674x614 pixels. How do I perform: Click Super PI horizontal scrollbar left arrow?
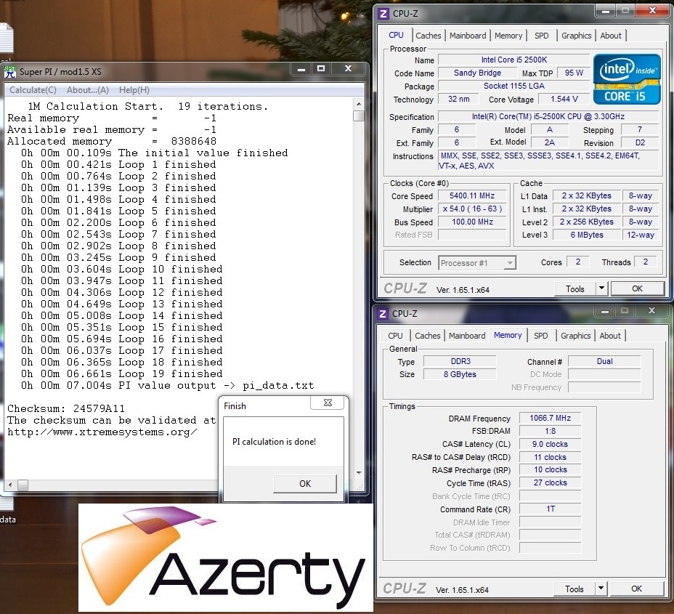[10, 485]
